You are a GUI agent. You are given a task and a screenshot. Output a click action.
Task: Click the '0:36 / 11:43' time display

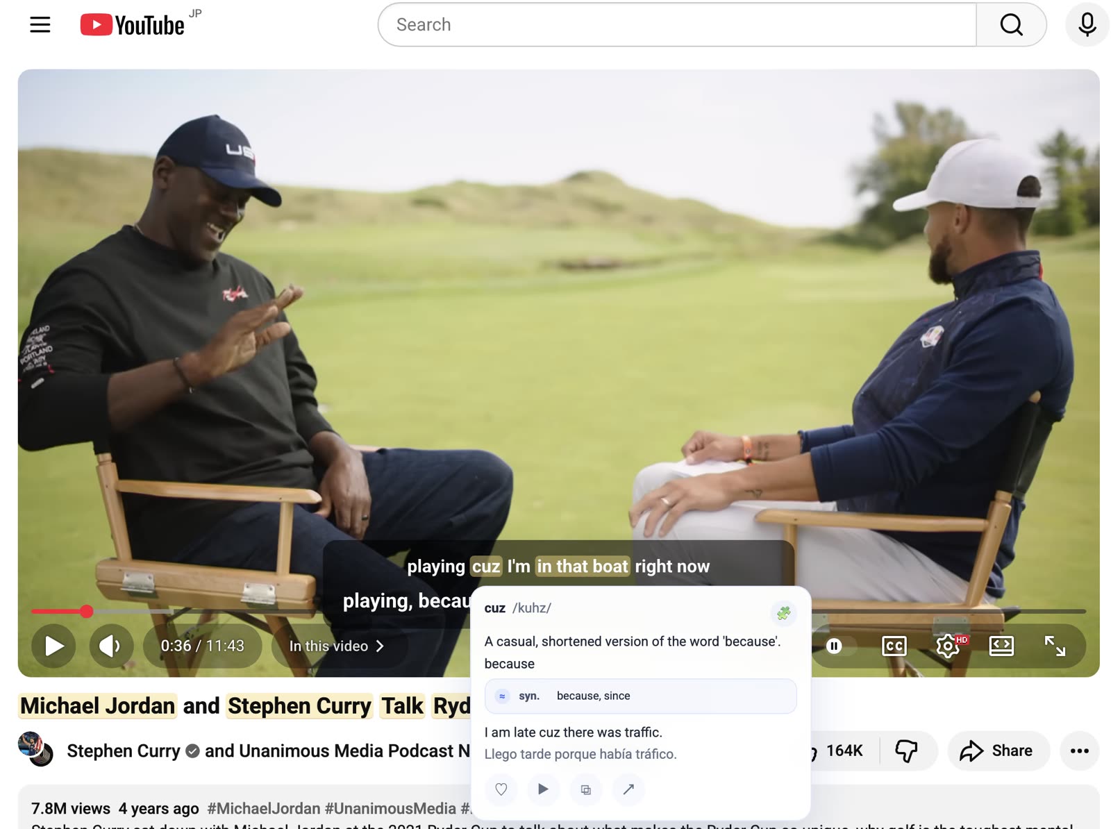click(x=203, y=646)
